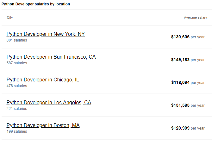Screen dimensions: 212x141
Task: Click the $131,583 salary figure
Action: [180, 106]
